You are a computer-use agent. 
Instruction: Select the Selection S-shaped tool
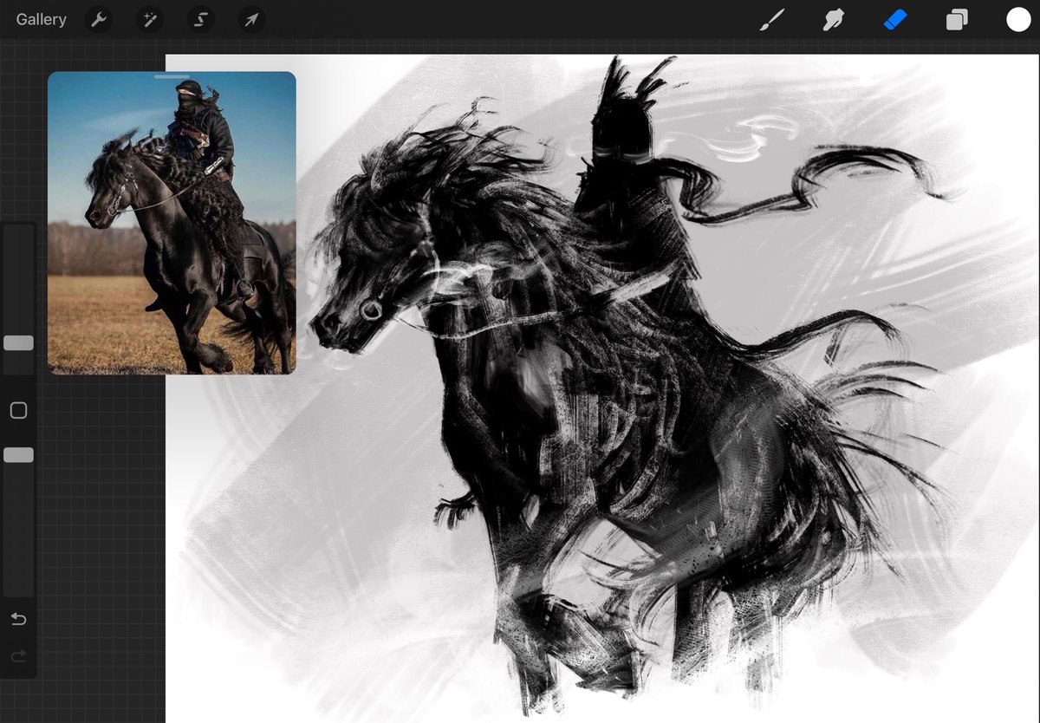click(201, 19)
